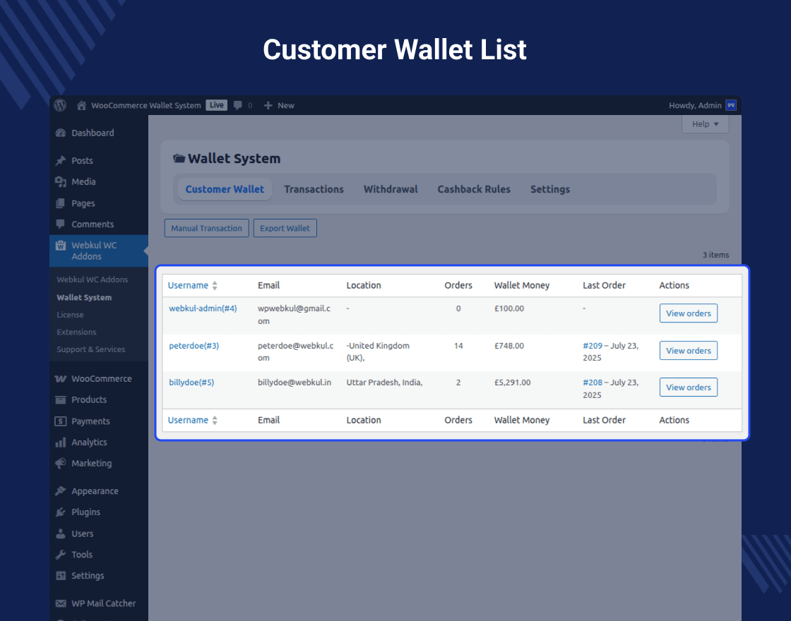The width and height of the screenshot is (791, 621).
Task: Open order #209 link
Action: tap(593, 346)
